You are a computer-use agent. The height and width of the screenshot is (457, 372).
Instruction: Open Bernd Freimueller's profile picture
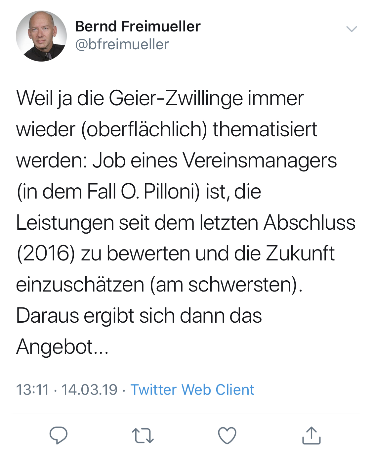41,36
